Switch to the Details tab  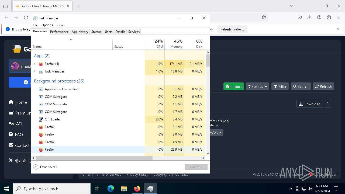[x=120, y=32]
